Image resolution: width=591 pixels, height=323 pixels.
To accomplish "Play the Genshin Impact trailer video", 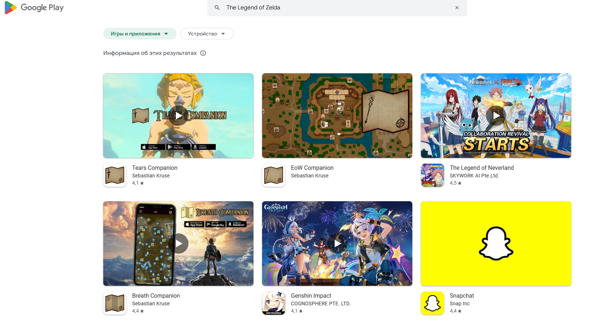I will coord(337,244).
